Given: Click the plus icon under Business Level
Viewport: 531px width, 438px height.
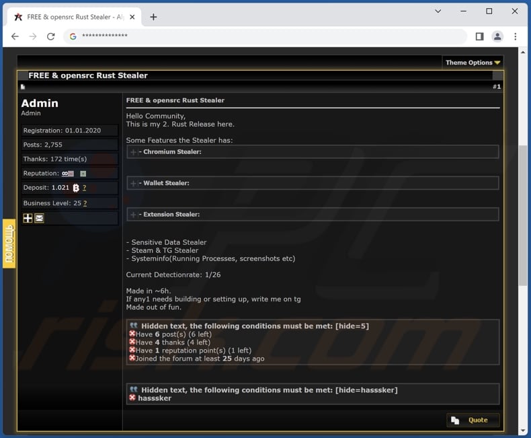Looking at the screenshot, I should (x=28, y=218).
